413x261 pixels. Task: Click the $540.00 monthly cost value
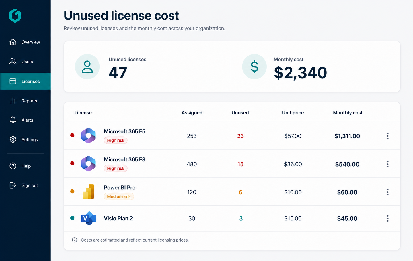pyautogui.click(x=347, y=164)
